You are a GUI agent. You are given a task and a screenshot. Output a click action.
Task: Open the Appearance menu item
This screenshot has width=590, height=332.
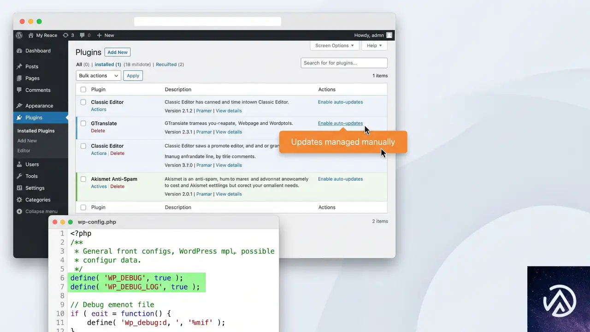click(39, 106)
